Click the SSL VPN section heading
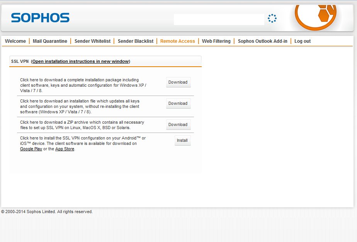 [20, 61]
